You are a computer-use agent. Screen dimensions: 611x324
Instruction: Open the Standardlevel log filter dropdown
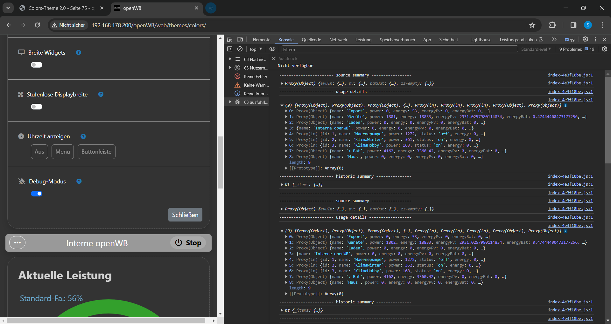[x=536, y=49]
